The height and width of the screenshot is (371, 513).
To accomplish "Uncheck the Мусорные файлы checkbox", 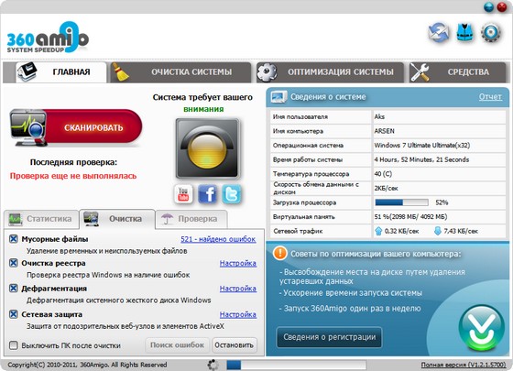I will pos(14,239).
